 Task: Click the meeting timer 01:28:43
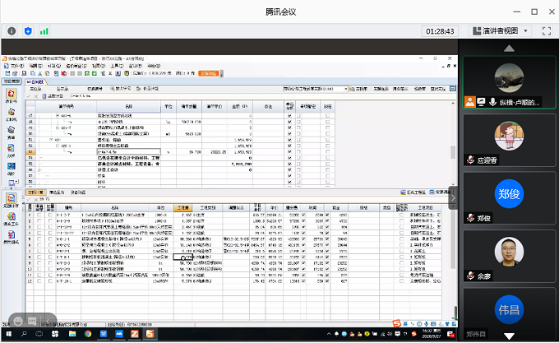point(440,31)
